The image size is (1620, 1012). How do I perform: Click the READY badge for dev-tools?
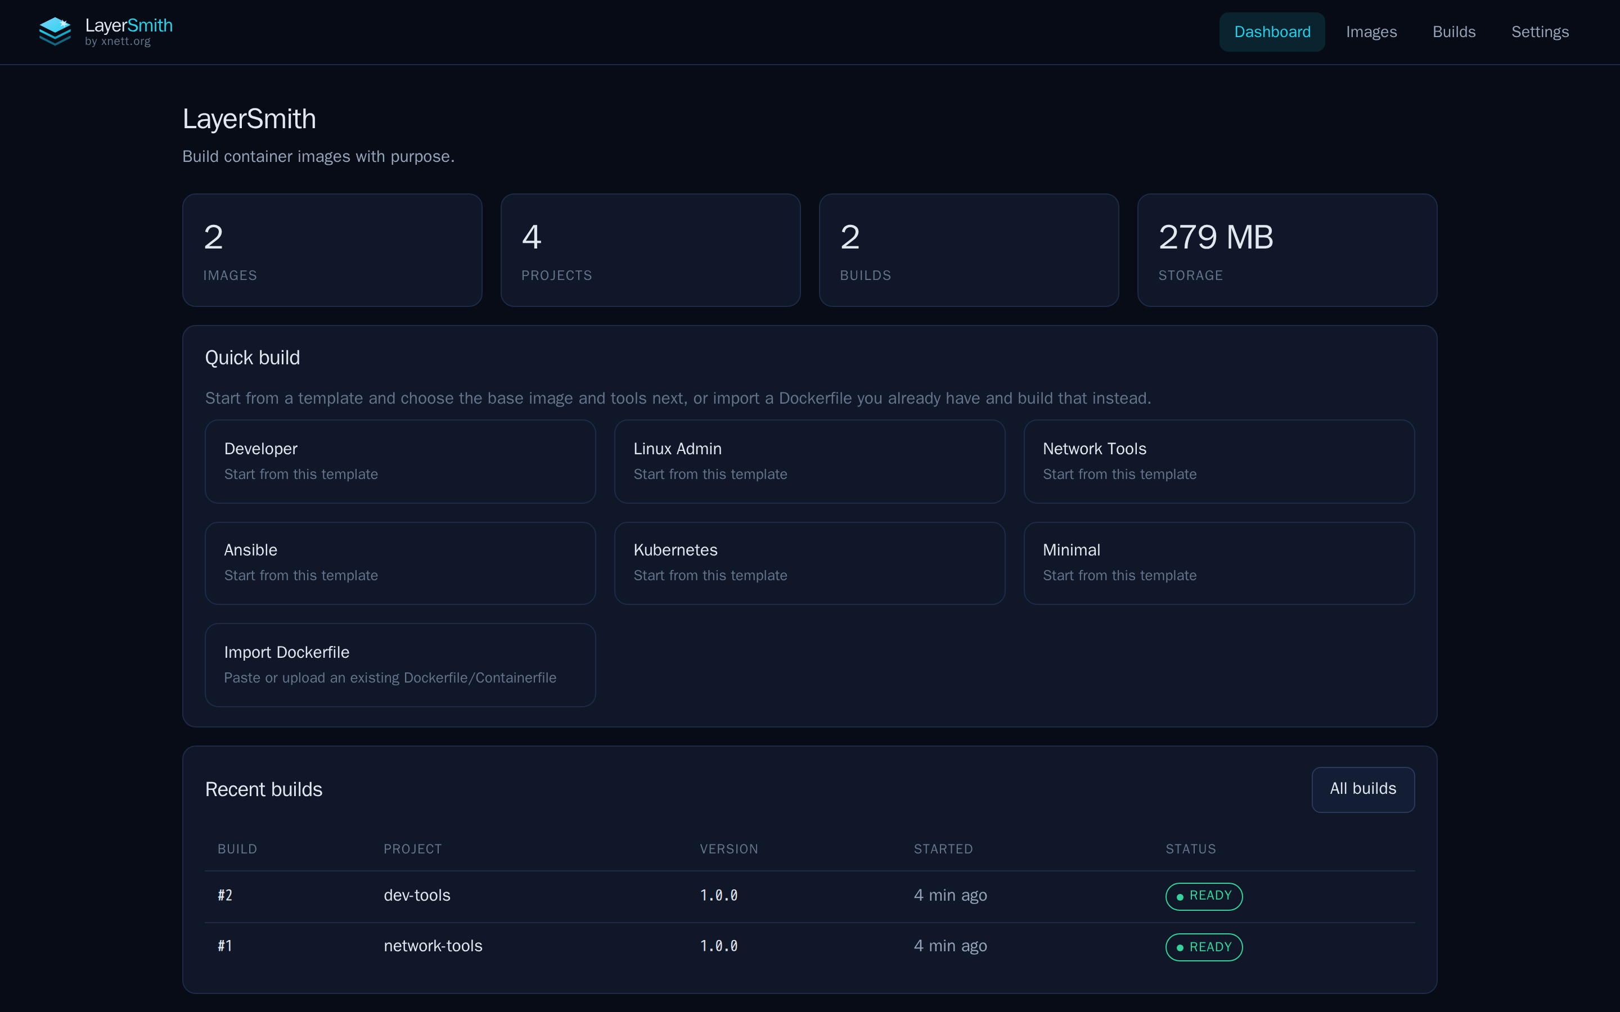[x=1204, y=896]
